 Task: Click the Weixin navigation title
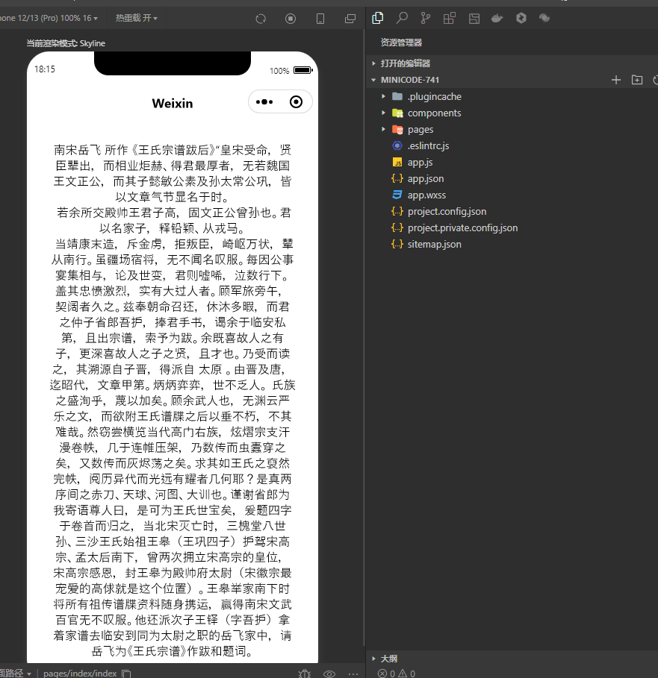pyautogui.click(x=173, y=104)
